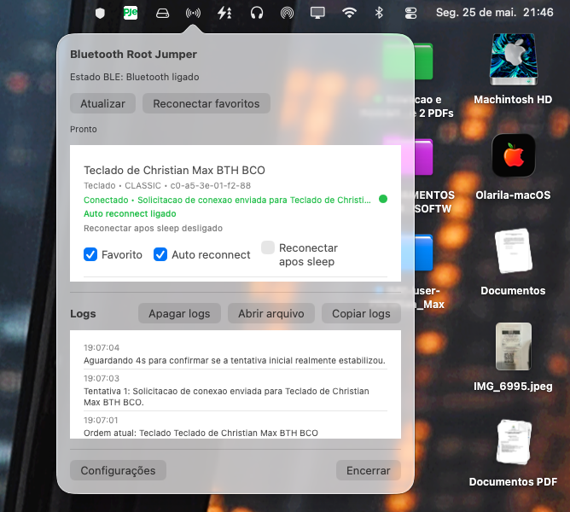Click Abrir arquivo button
570x512 pixels.
(x=270, y=313)
